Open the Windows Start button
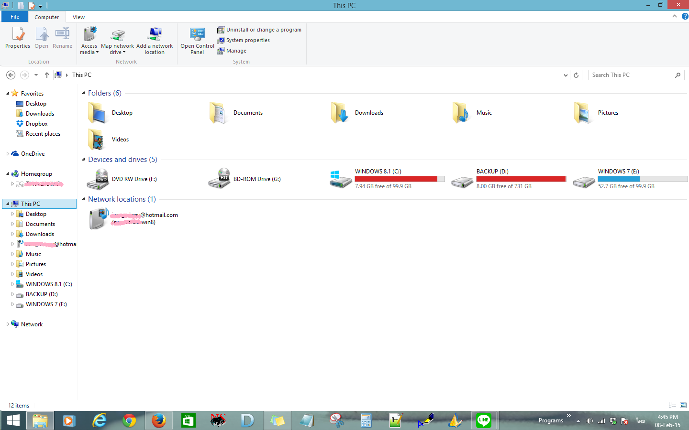689x430 pixels. point(13,420)
